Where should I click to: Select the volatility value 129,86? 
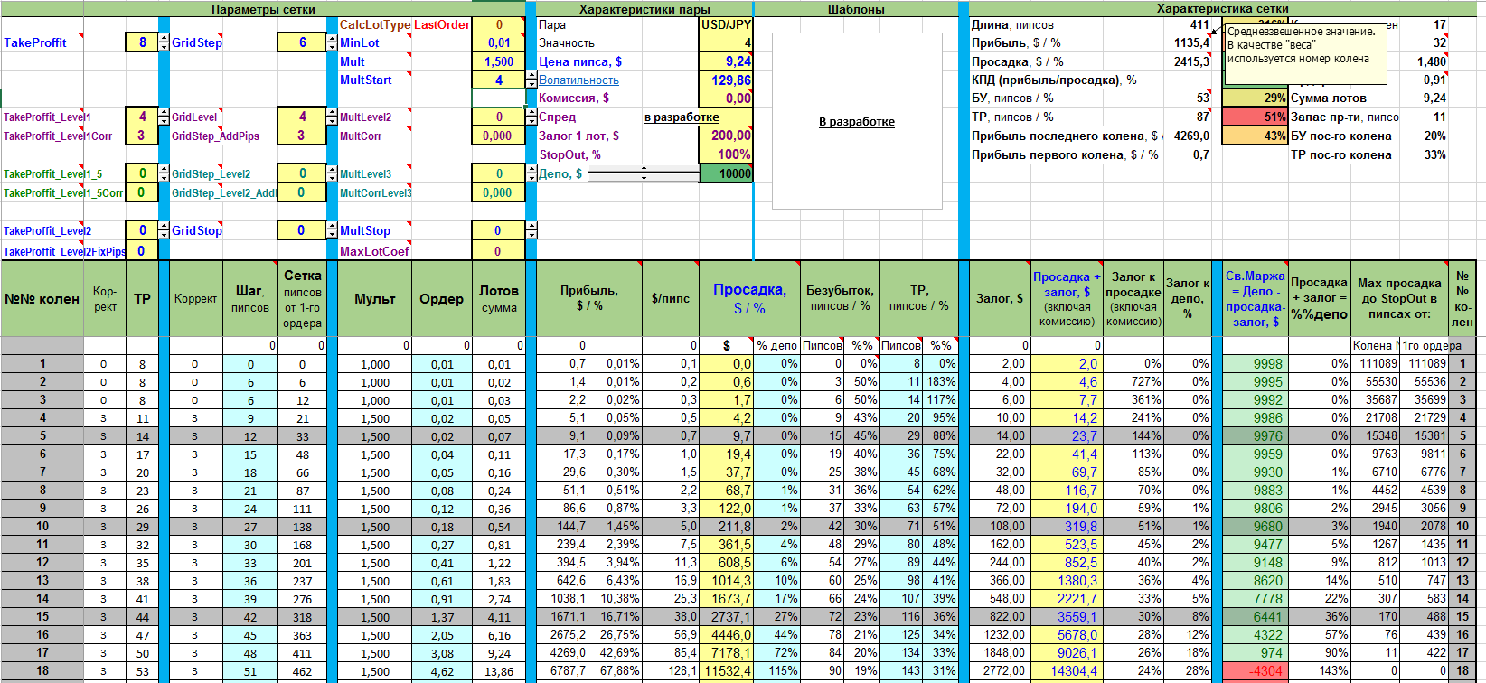point(726,80)
